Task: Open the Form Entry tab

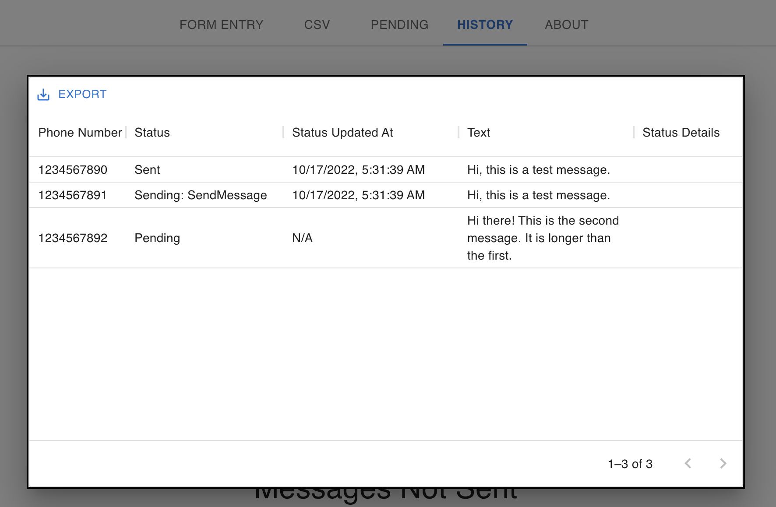Action: (221, 25)
